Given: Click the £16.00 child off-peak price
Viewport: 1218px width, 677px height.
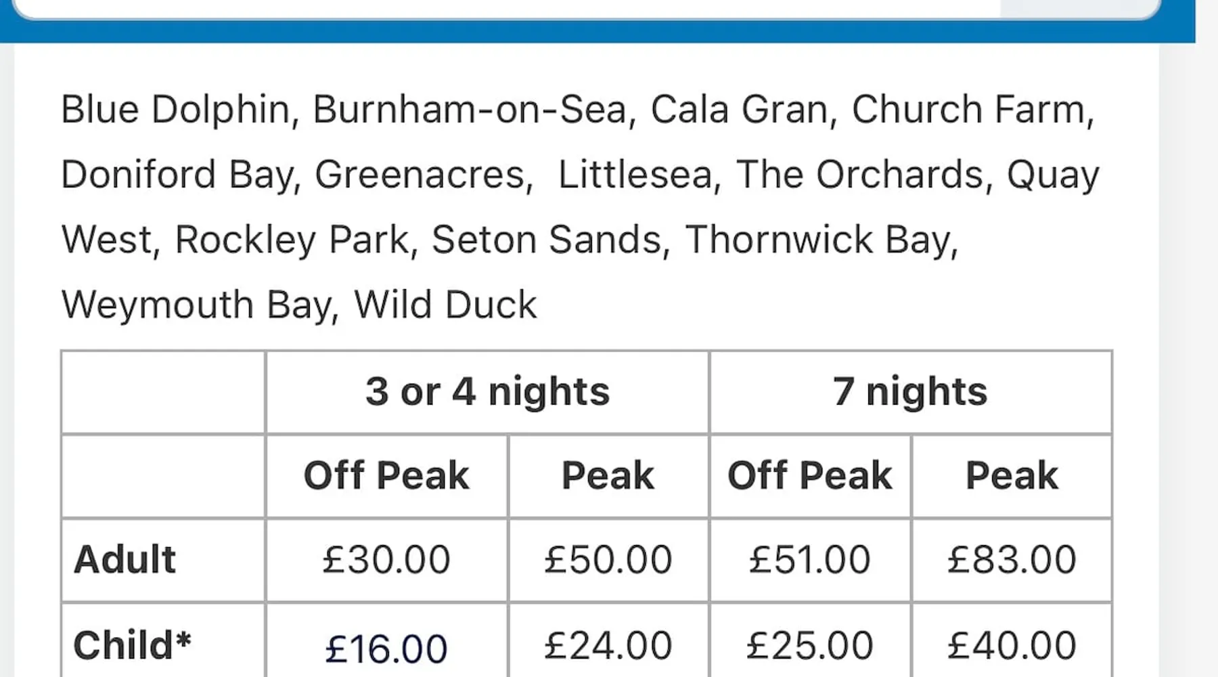Looking at the screenshot, I should [386, 649].
